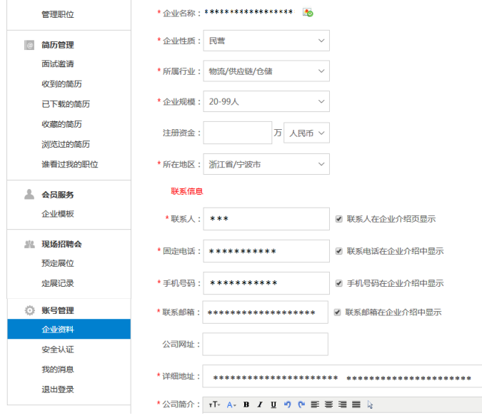Toggle 联系电话在企业介绍中显示 checkbox
The image size is (482, 418).
point(338,251)
